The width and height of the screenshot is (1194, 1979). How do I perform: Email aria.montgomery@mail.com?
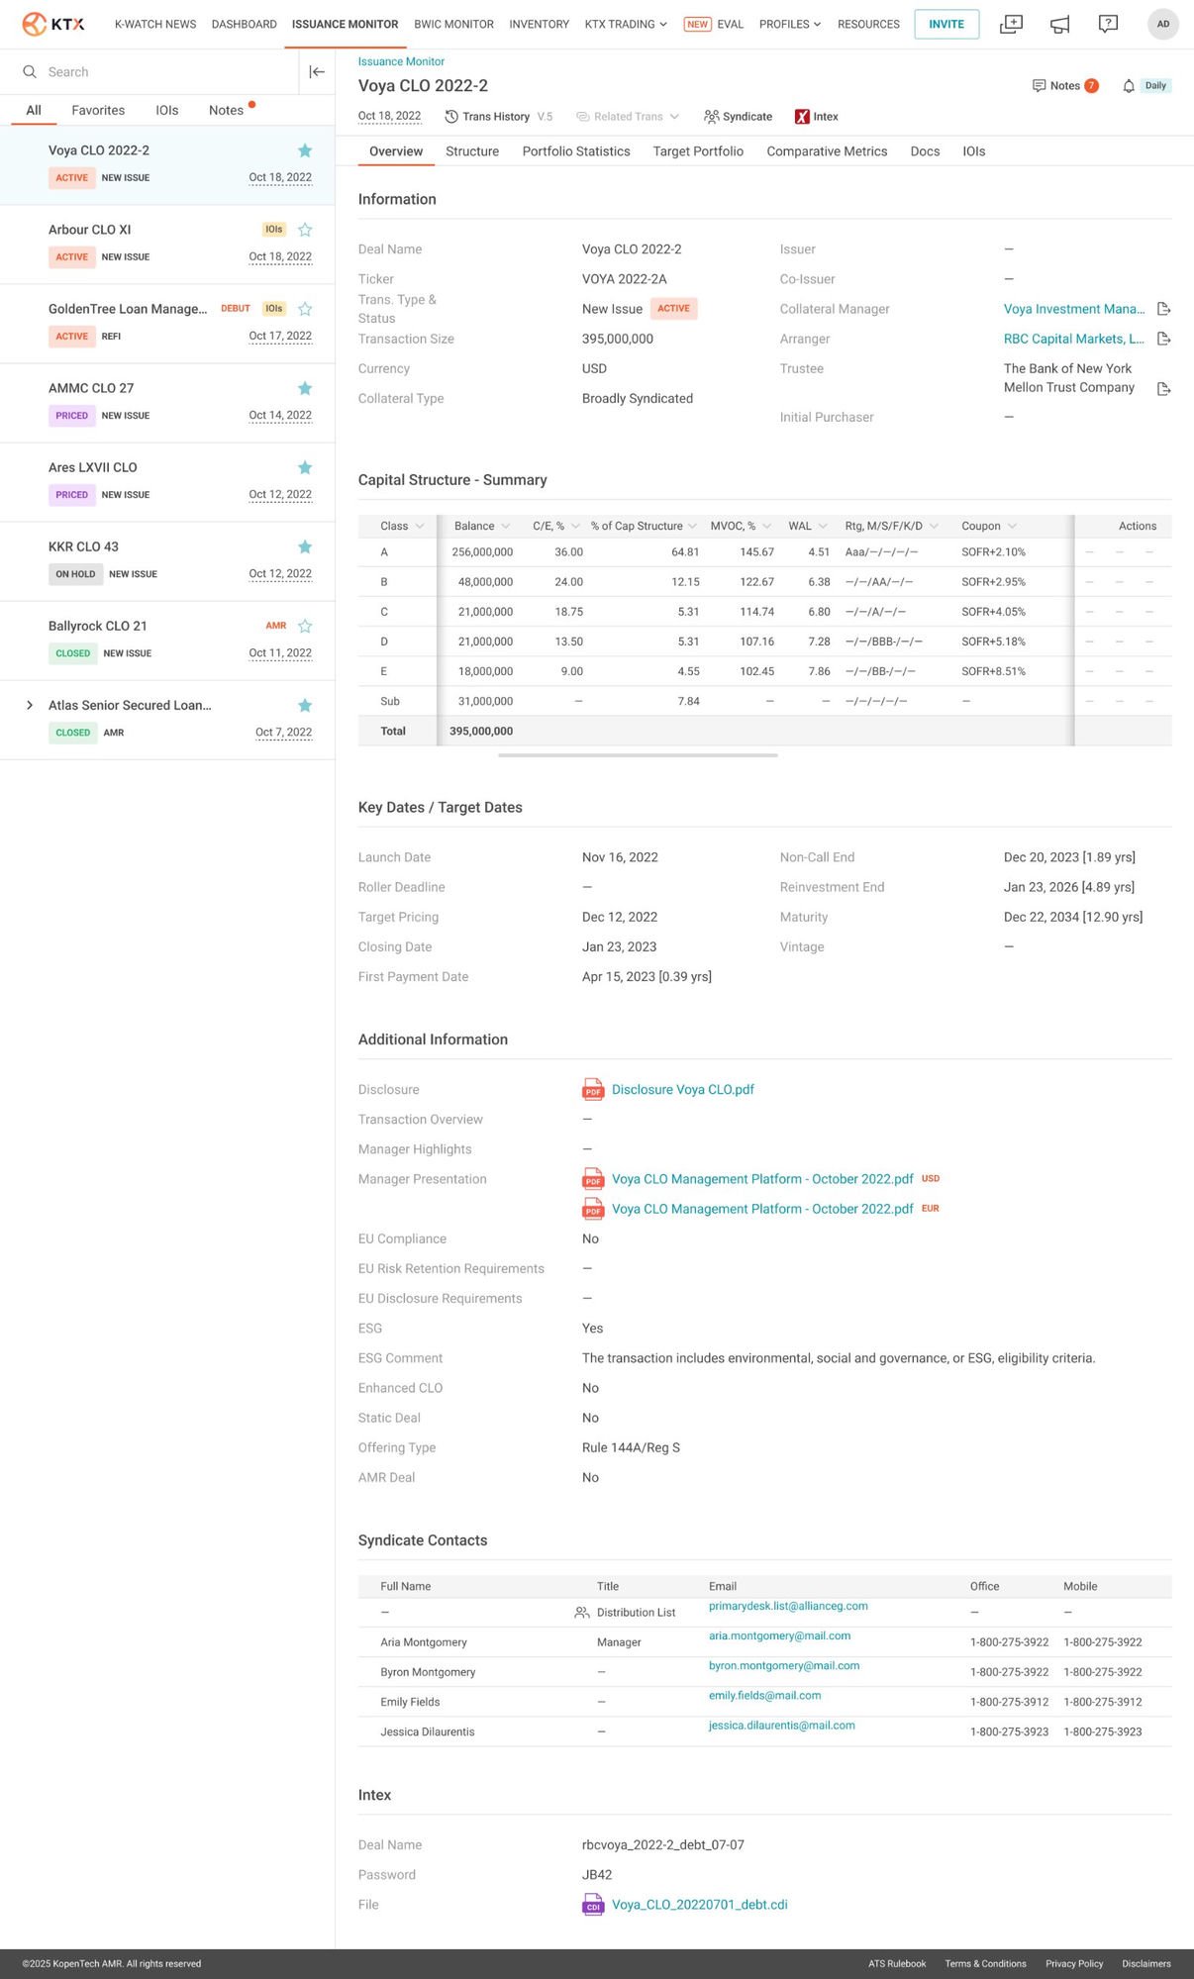point(779,1635)
